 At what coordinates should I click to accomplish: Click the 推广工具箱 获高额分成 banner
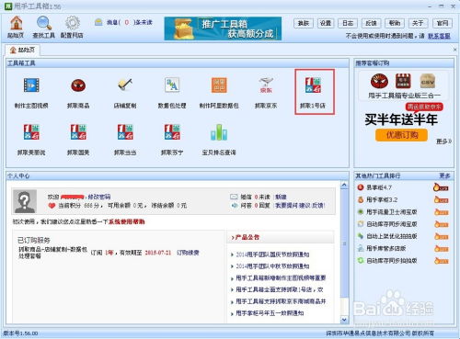[x=223, y=28]
